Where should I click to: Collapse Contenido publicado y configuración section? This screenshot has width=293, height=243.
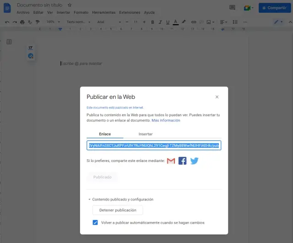90,200
